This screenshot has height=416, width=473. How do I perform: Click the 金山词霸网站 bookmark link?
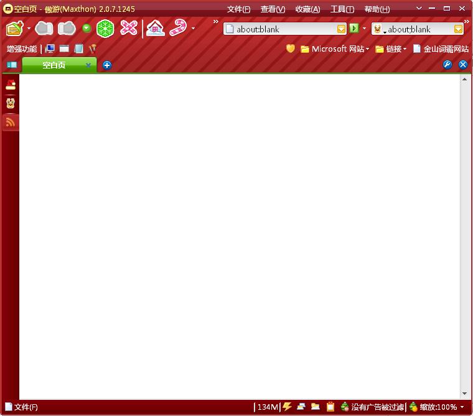click(x=441, y=49)
